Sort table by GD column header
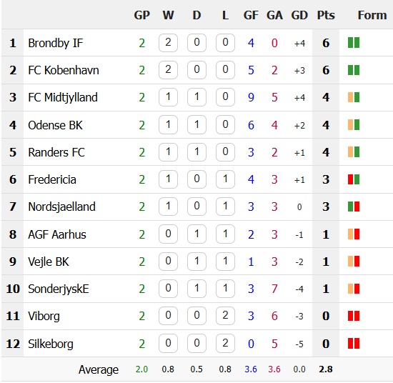This screenshot has height=383, width=393. tap(299, 15)
